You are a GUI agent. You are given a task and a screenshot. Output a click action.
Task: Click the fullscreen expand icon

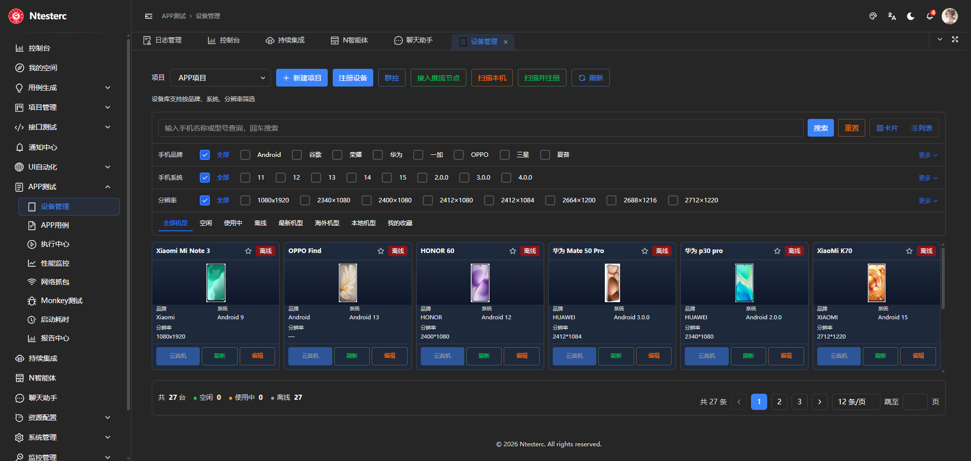pos(955,39)
